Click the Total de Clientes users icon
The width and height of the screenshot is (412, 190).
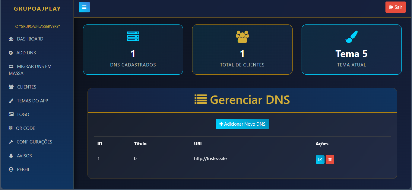pos(242,37)
